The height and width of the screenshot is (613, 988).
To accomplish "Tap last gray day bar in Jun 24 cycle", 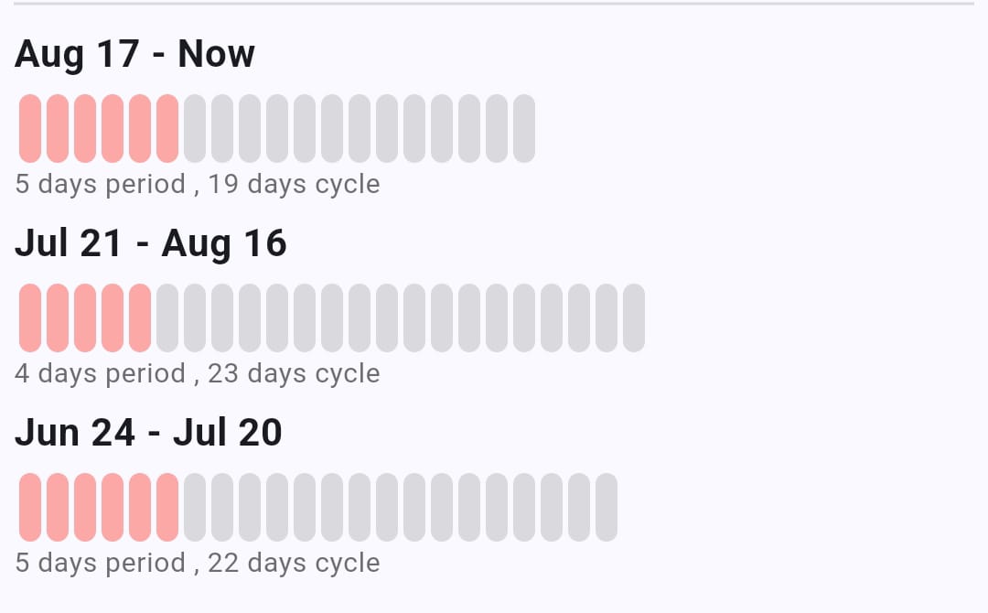I will point(607,507).
